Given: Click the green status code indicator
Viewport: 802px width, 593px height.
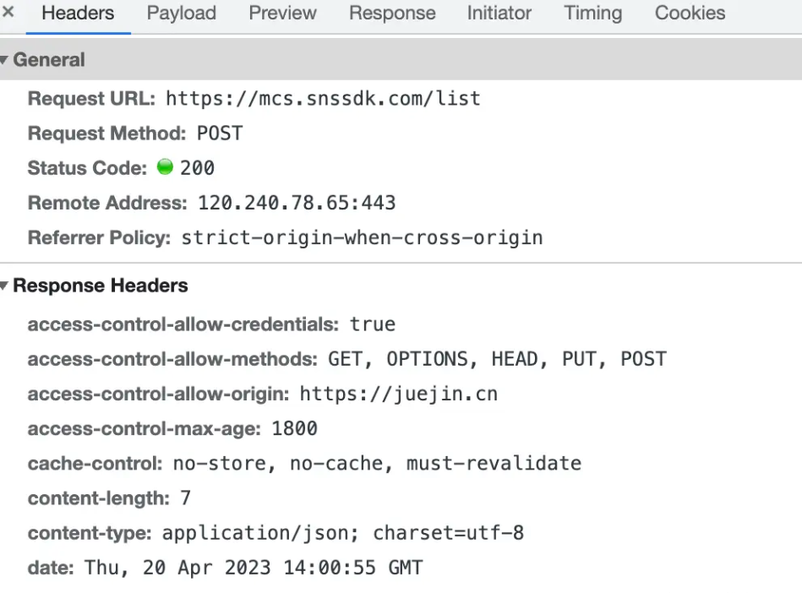Looking at the screenshot, I should click(x=165, y=167).
